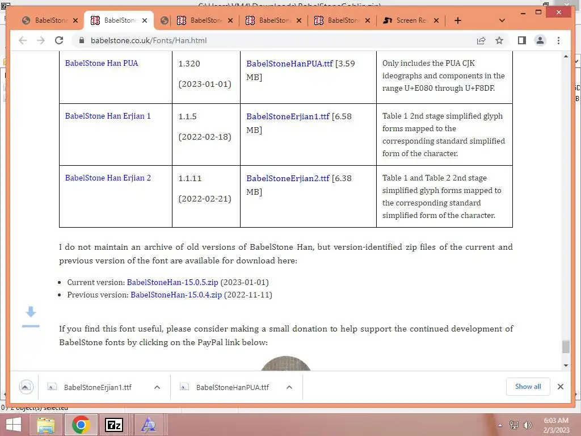Show all downloads

tap(528, 387)
